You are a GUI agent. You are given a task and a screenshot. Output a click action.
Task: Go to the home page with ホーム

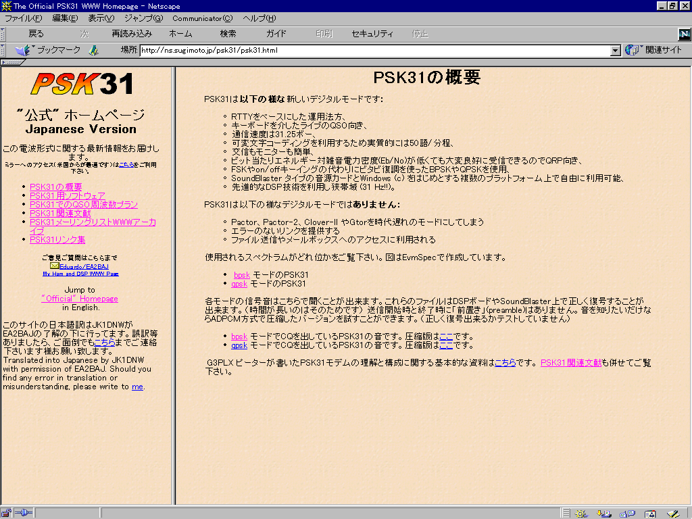pos(180,34)
